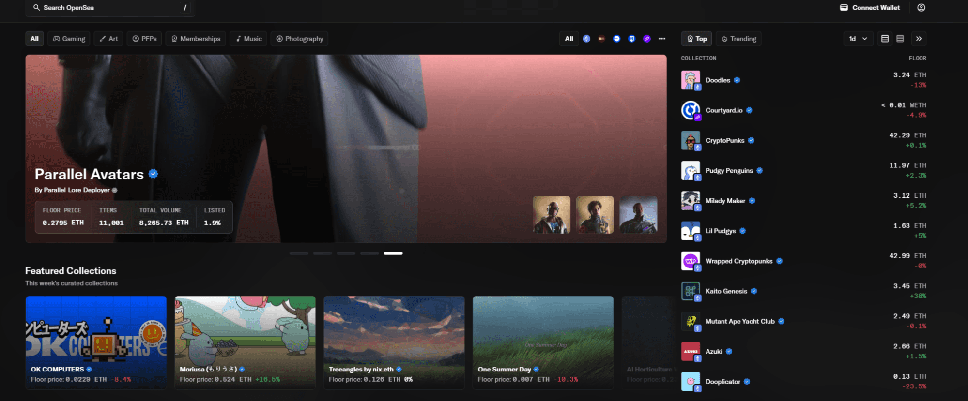This screenshot has height=401, width=968.
Task: Filter by the Ethereum chain icon
Action: pyautogui.click(x=586, y=39)
